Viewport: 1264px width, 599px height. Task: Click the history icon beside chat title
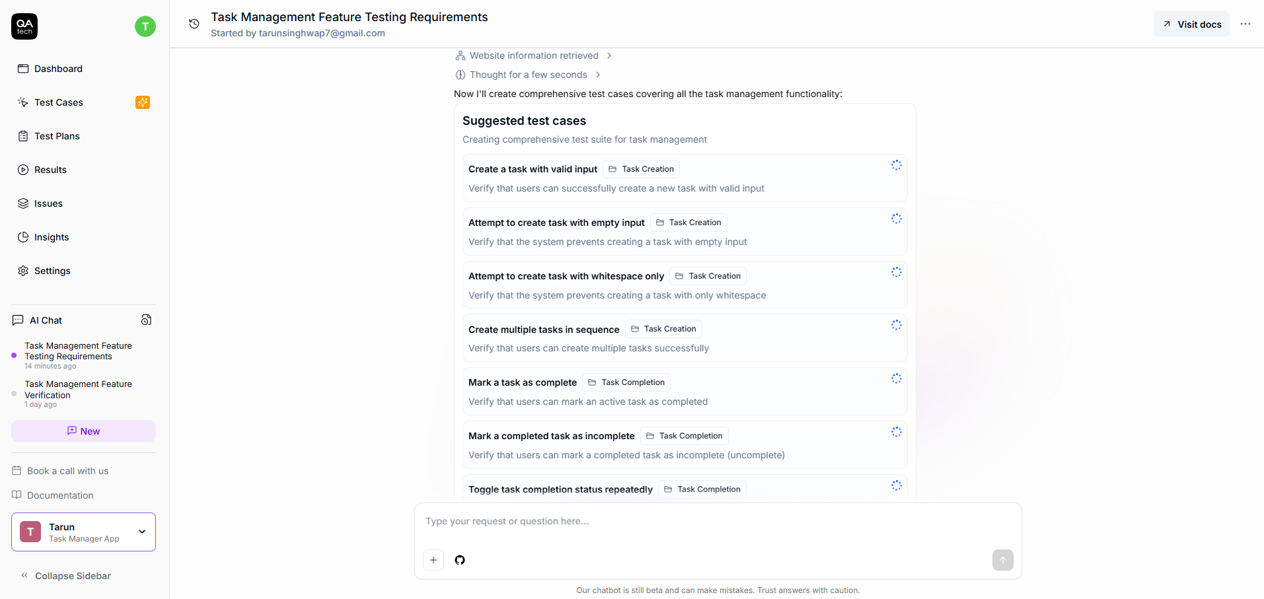194,24
